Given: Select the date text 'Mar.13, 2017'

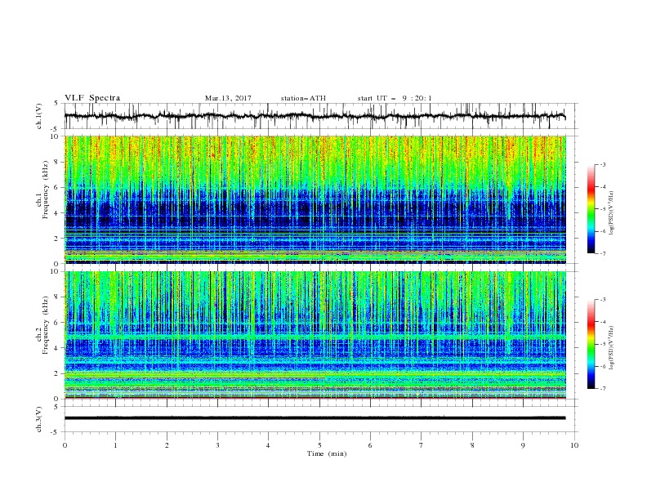Looking at the screenshot, I should coord(228,98).
